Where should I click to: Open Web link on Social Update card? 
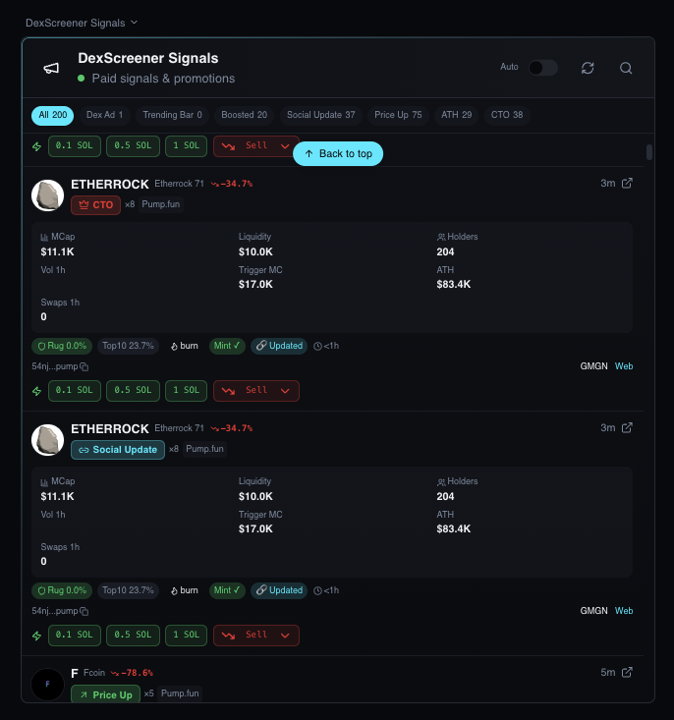click(624, 611)
